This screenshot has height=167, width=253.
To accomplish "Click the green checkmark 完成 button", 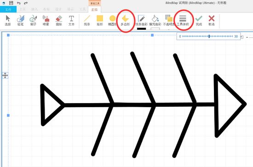I will click(199, 20).
